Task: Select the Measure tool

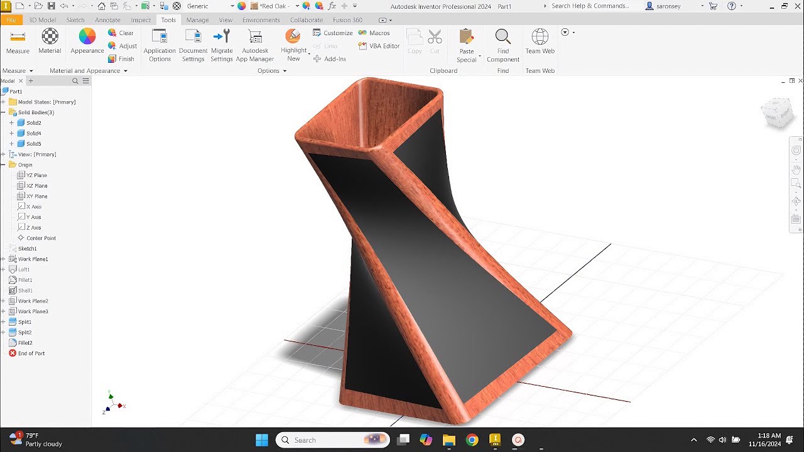Action: (x=18, y=42)
